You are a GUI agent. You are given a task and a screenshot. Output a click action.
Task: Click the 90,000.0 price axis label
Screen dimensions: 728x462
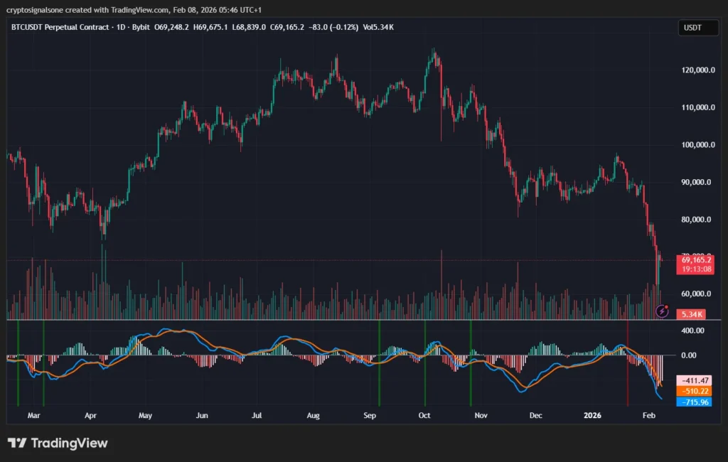(x=697, y=182)
